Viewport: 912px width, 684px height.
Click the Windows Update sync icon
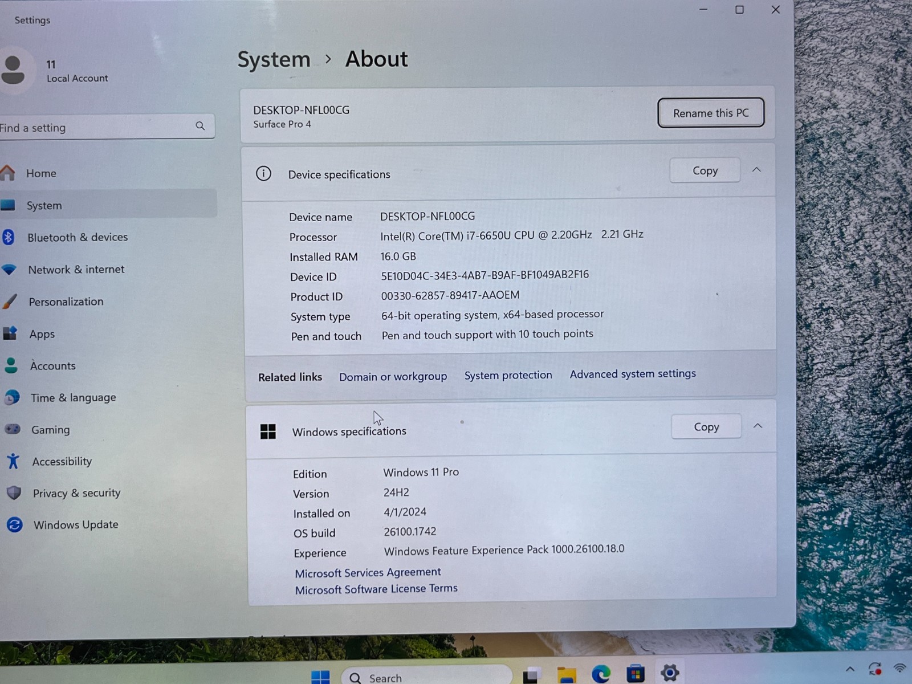pos(15,524)
